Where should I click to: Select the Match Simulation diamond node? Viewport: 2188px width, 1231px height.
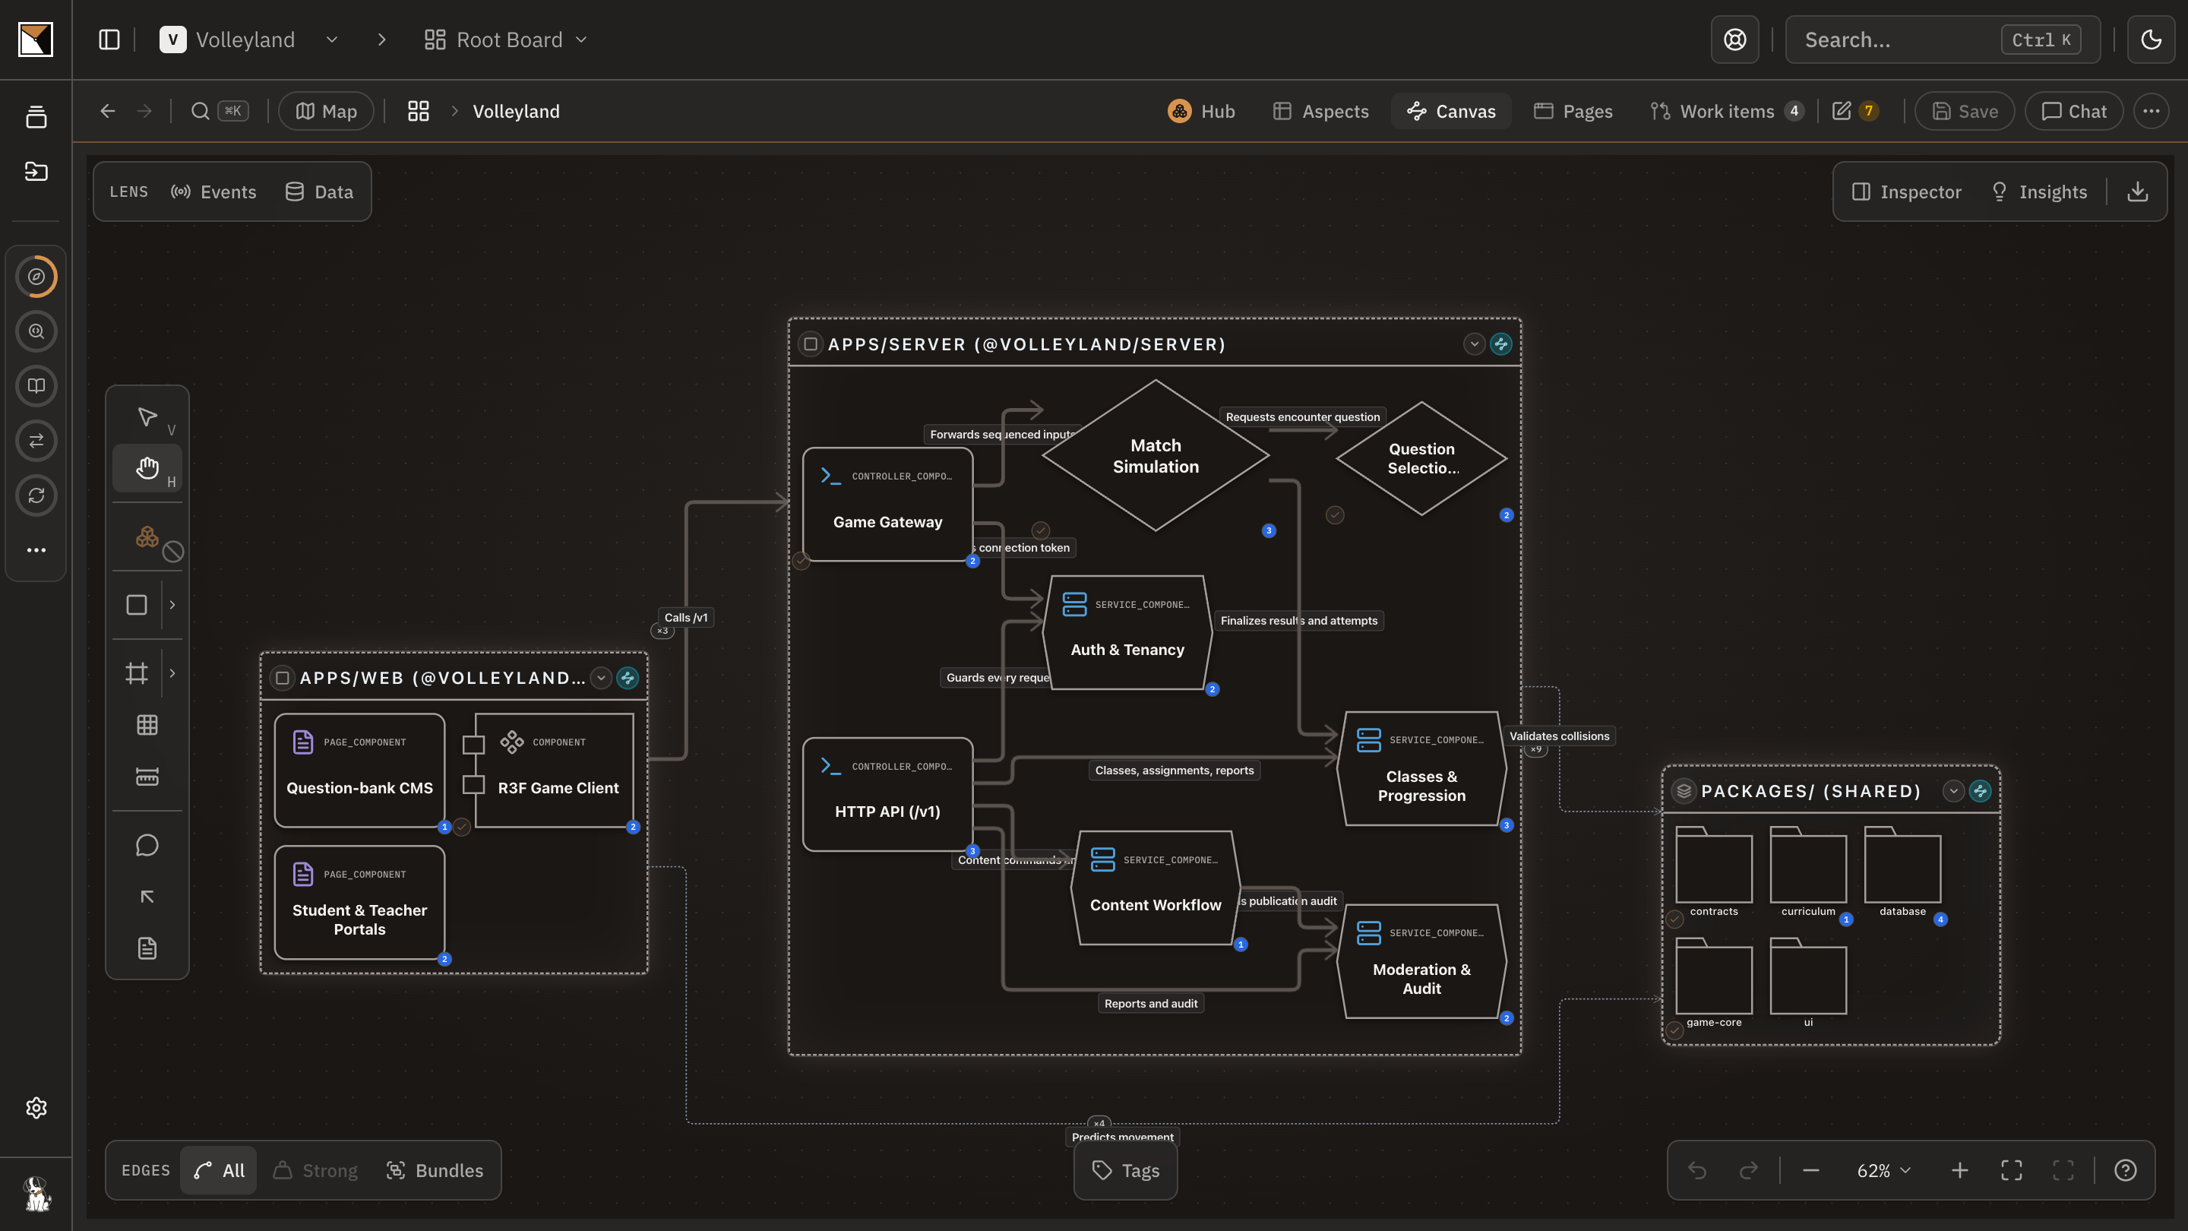tap(1155, 456)
